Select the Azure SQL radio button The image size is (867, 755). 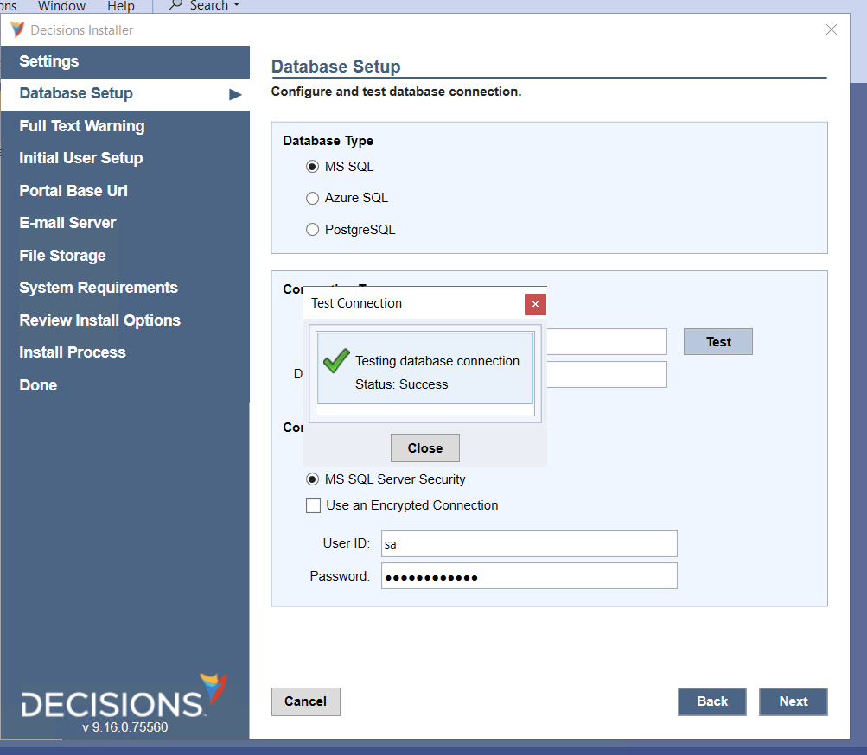point(313,199)
